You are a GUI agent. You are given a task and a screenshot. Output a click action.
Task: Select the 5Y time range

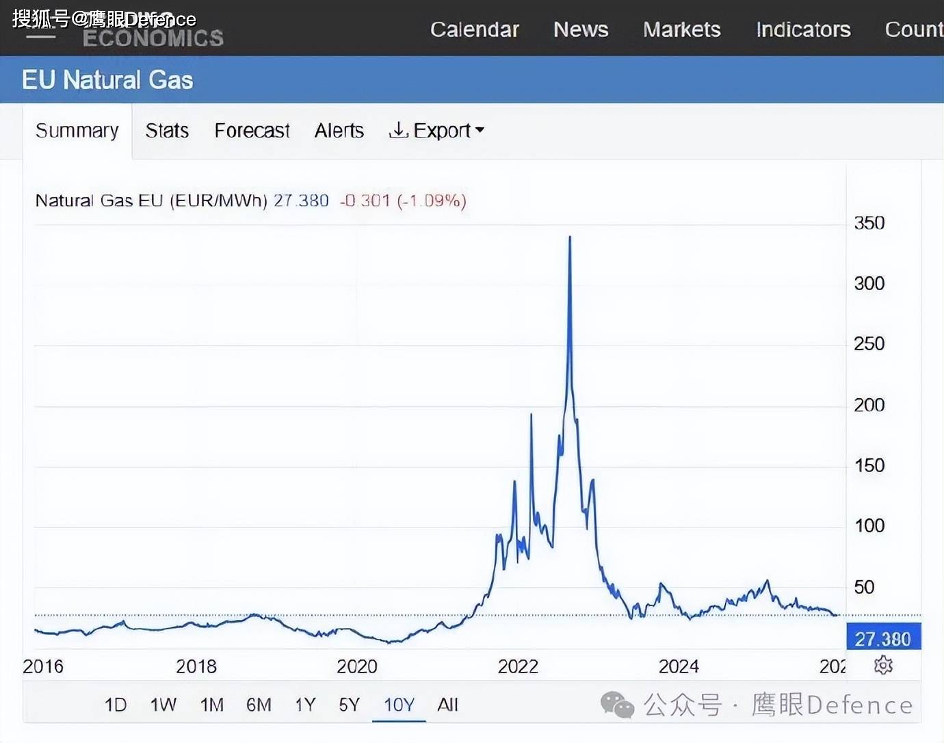point(349,705)
